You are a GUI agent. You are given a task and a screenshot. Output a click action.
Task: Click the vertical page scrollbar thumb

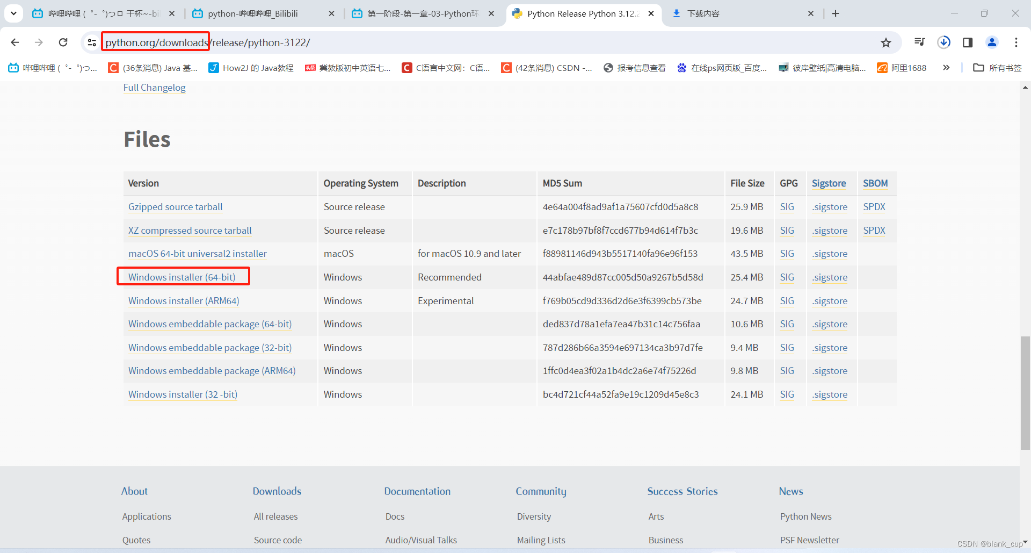tap(1025, 392)
